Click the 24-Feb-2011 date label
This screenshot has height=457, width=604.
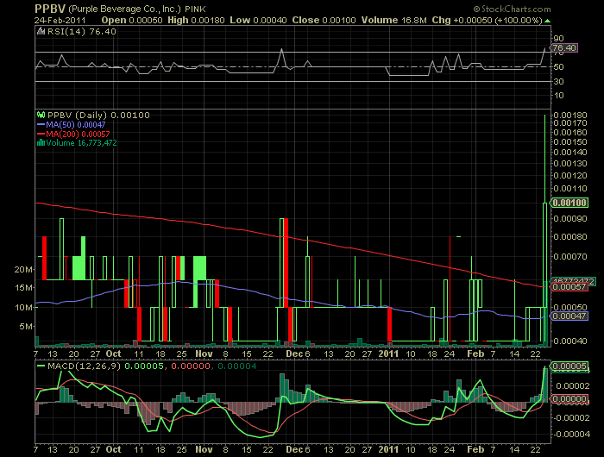[x=60, y=21]
